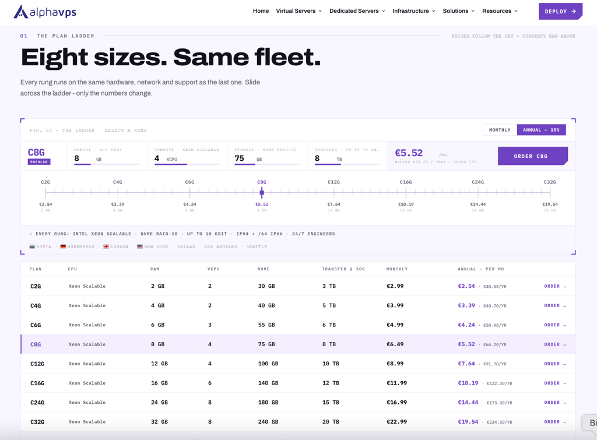Click the €5.52 per month summary price
Viewport: 597px width, 440px height.
(x=409, y=153)
